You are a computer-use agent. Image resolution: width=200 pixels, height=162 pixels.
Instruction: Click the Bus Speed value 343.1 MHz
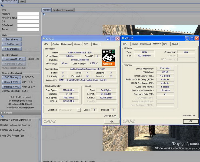68,98
